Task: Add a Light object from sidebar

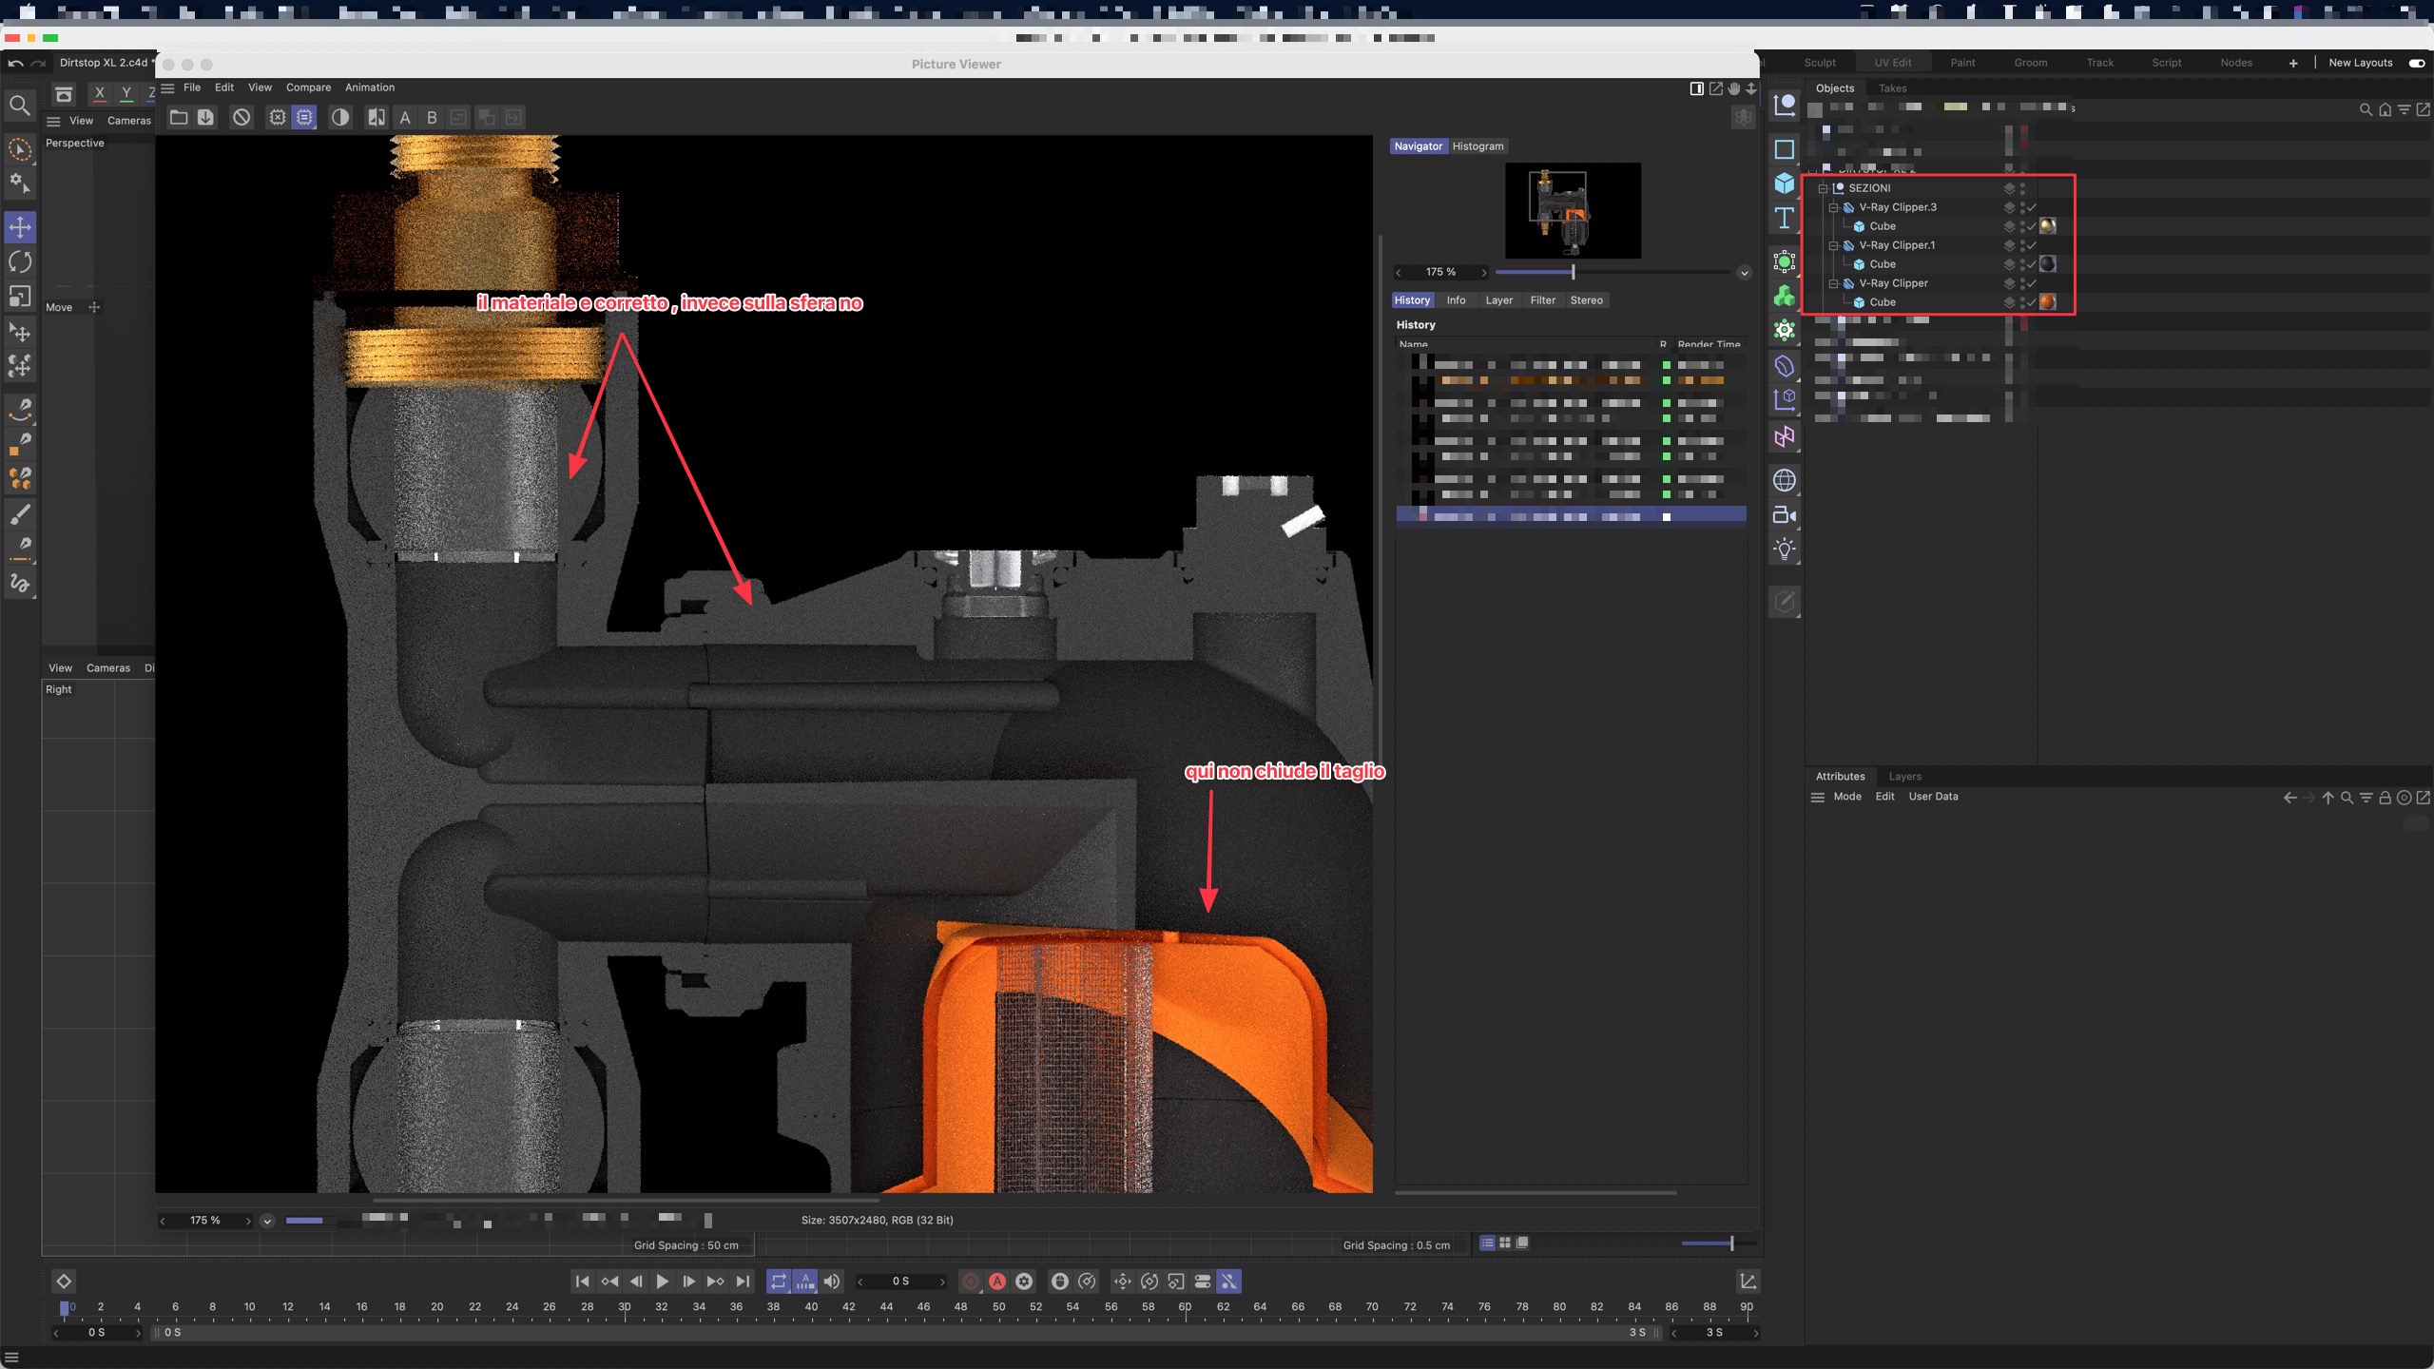Action: [1784, 550]
